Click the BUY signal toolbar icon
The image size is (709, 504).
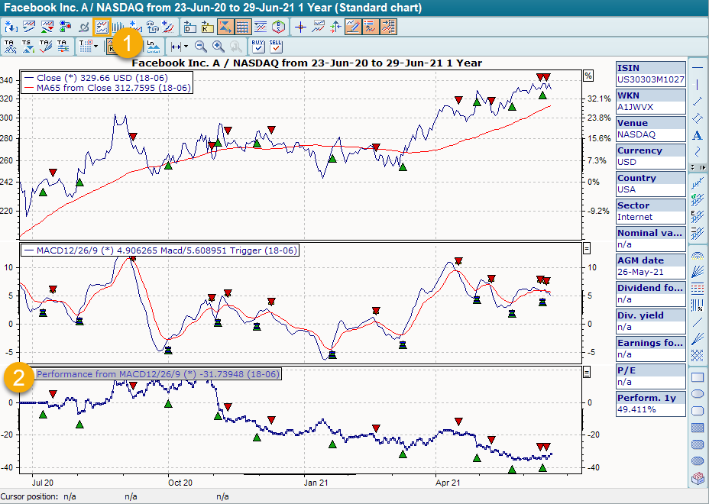[258, 47]
